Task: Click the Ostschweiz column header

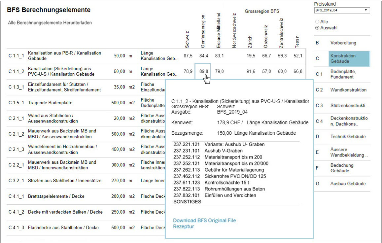Action: click(265, 37)
